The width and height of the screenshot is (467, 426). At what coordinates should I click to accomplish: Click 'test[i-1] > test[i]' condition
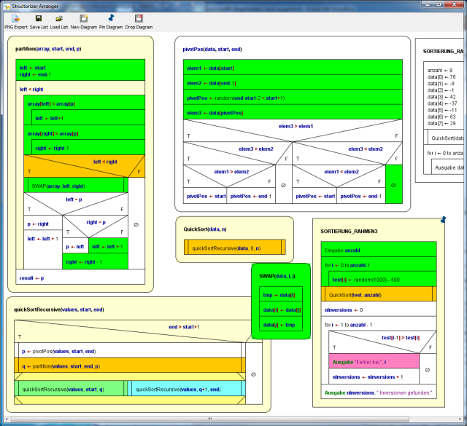coord(382,342)
